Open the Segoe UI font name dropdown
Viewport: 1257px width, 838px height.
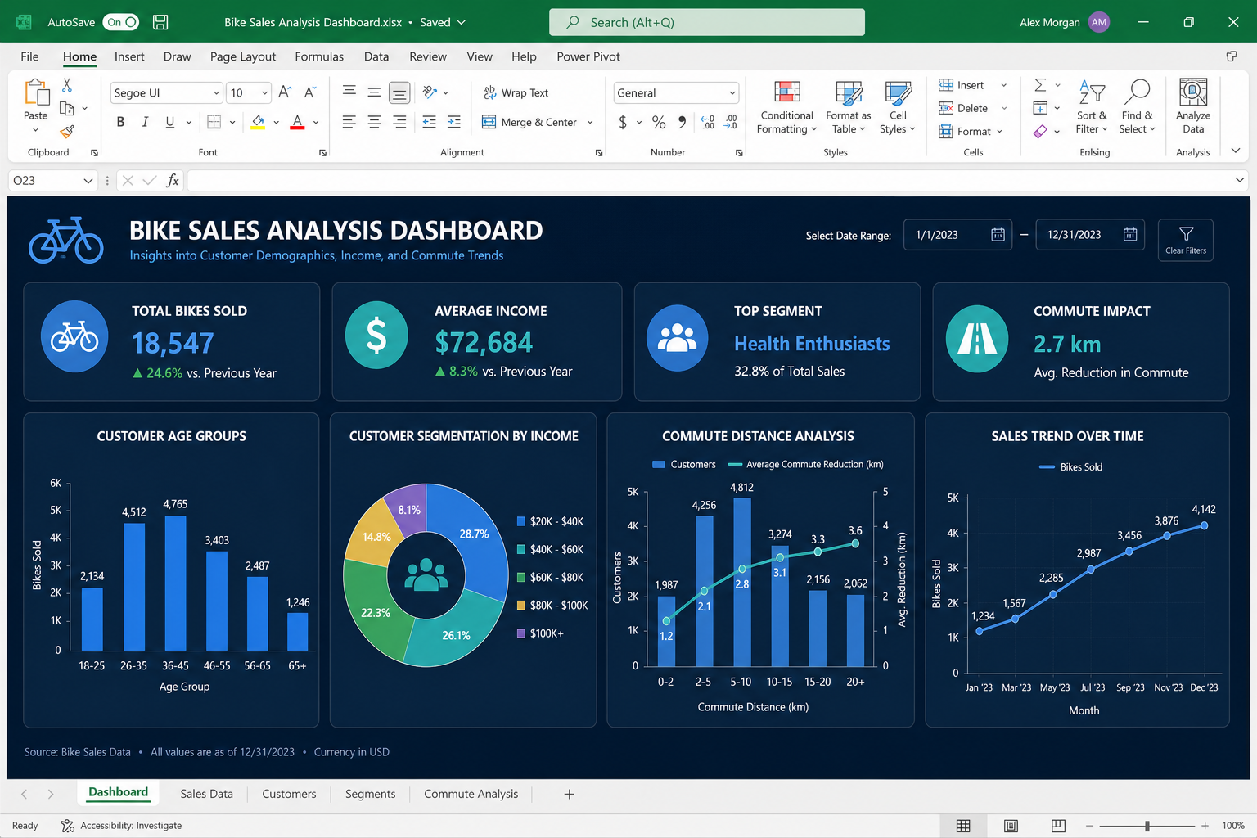coord(217,92)
